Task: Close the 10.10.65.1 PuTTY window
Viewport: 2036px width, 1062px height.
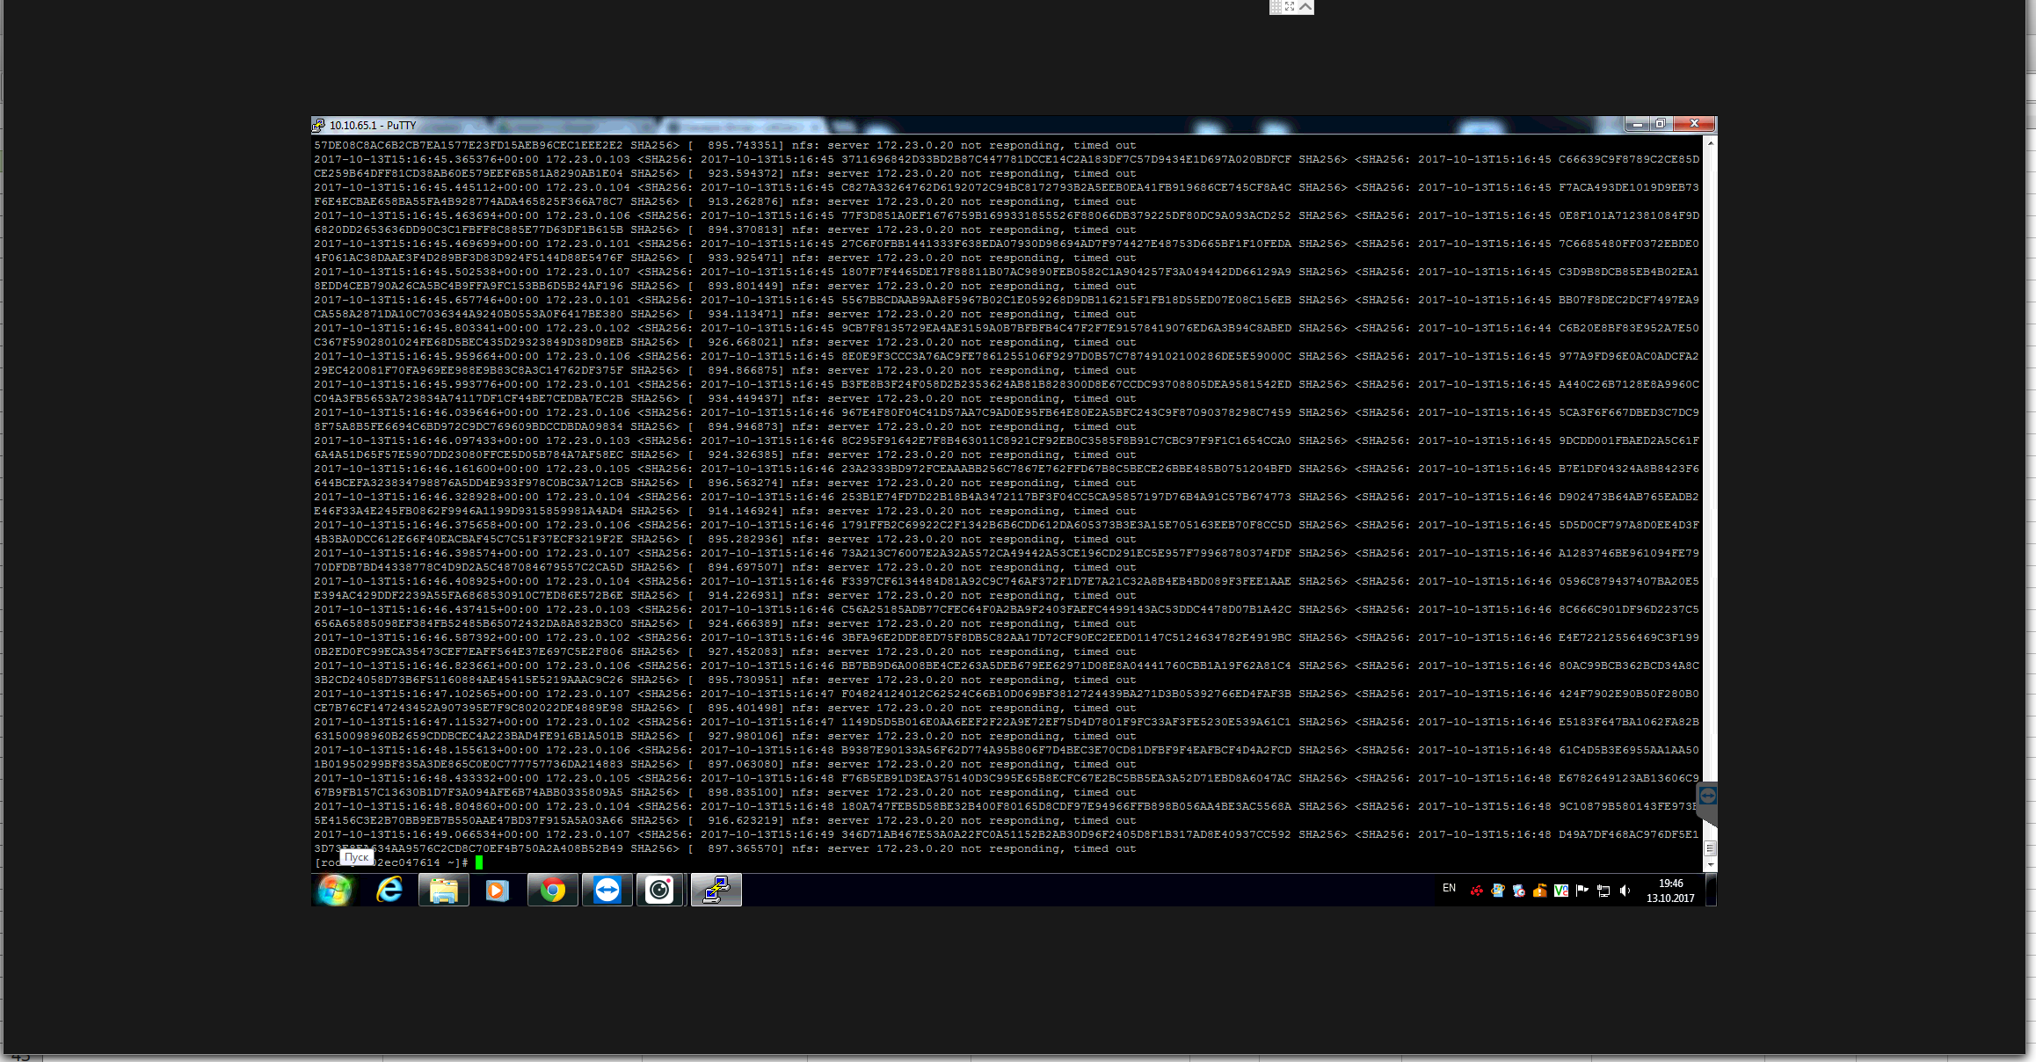Action: click(x=1694, y=124)
